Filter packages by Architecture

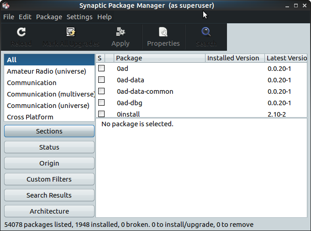pyautogui.click(x=49, y=211)
